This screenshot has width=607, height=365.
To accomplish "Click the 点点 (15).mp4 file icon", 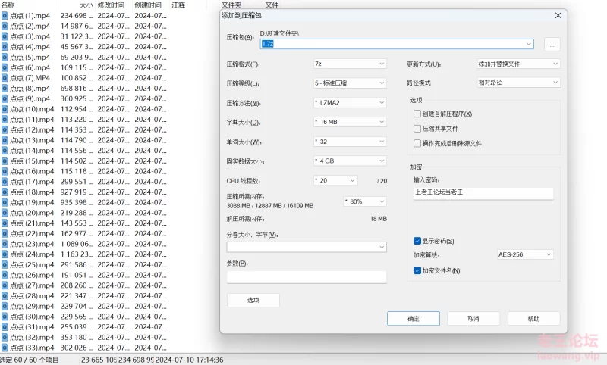I will click(5, 161).
